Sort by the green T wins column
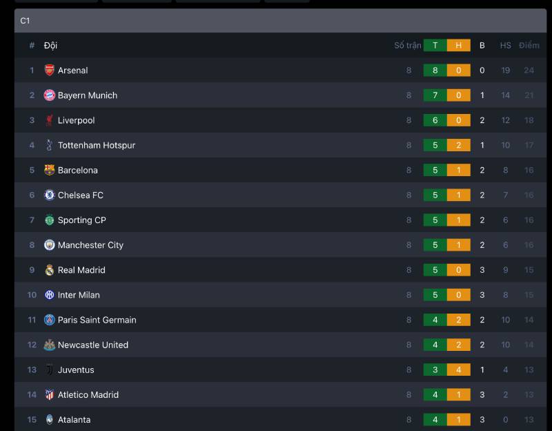The width and height of the screenshot is (552, 431). tap(435, 46)
